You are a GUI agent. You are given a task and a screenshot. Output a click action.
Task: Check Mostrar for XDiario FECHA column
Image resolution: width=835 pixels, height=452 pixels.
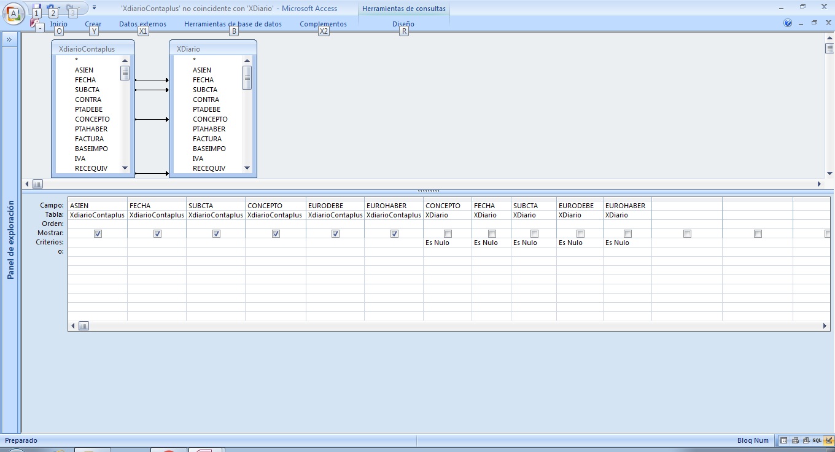pyautogui.click(x=492, y=233)
